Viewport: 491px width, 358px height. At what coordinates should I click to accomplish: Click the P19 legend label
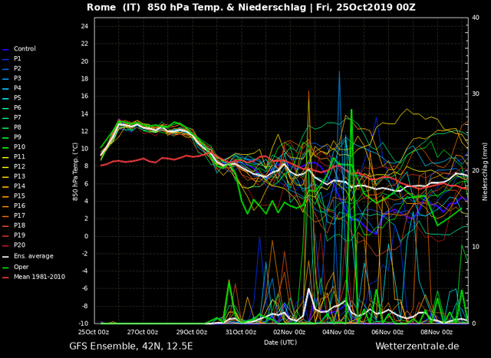(x=19, y=235)
